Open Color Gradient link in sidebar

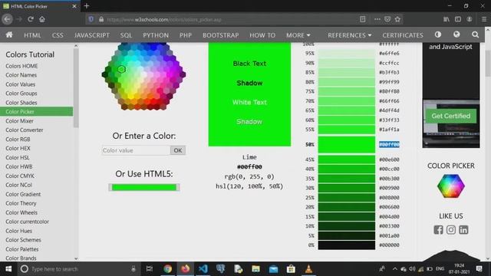click(23, 194)
